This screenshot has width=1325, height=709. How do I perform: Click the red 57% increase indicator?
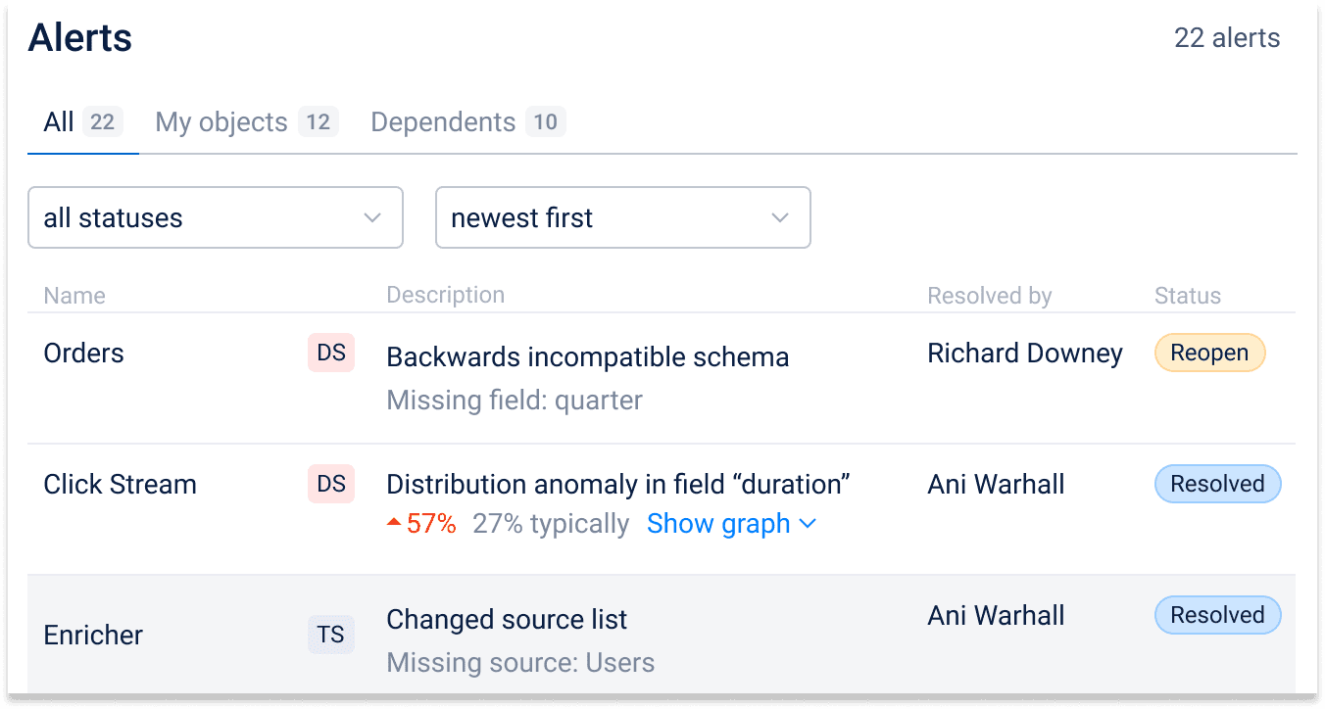[422, 524]
